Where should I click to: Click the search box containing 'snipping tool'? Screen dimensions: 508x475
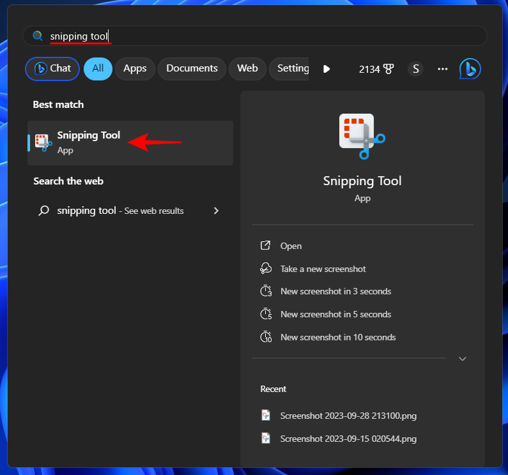[x=255, y=36]
